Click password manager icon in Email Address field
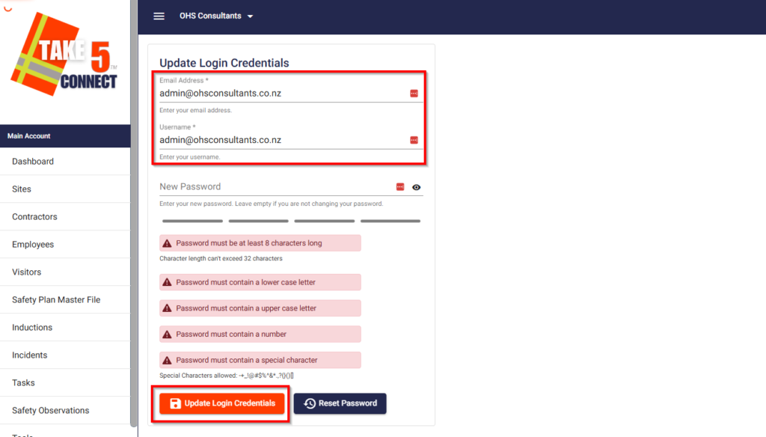766x437 pixels. tap(414, 94)
